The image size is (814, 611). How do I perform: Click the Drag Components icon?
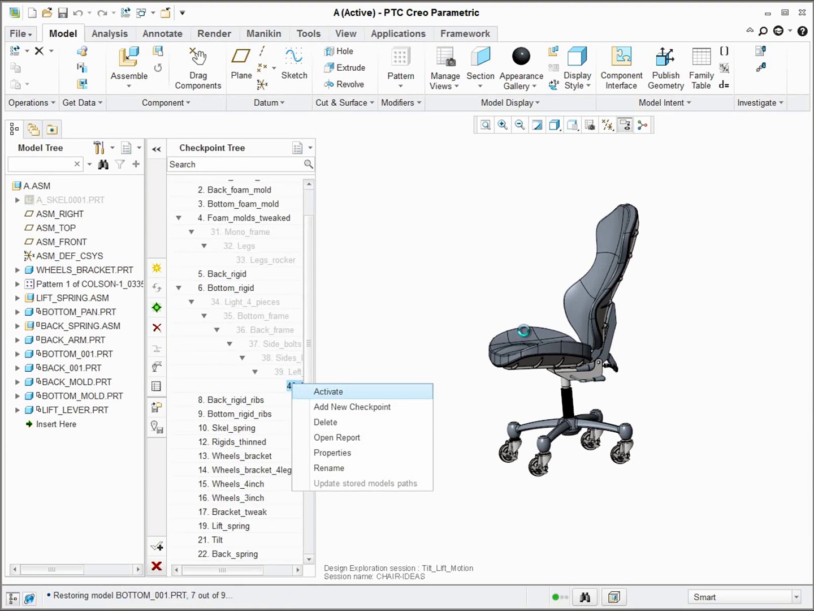pyautogui.click(x=198, y=57)
